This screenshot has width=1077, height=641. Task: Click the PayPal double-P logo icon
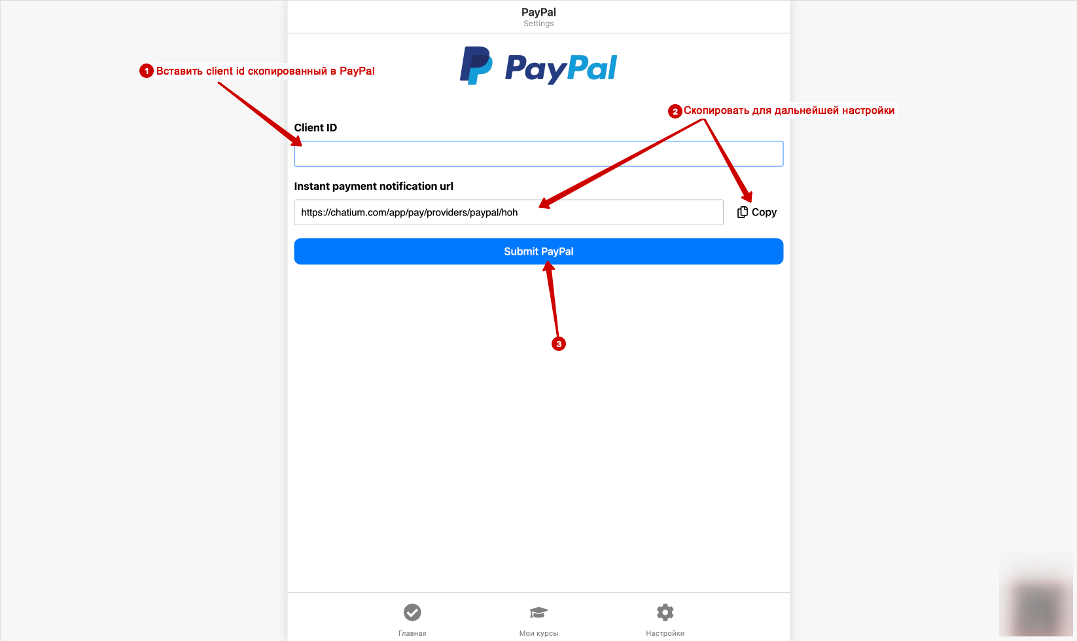point(476,65)
